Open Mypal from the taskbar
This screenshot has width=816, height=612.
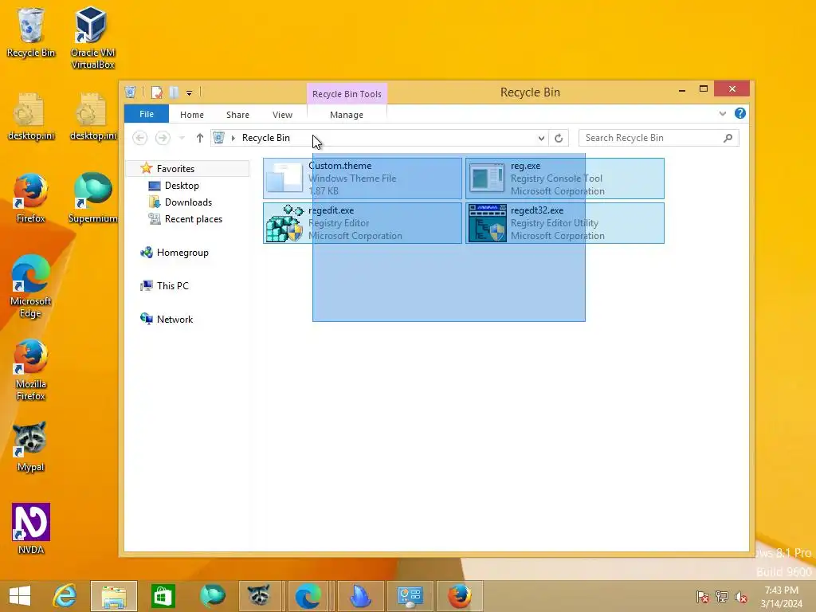coord(259,596)
